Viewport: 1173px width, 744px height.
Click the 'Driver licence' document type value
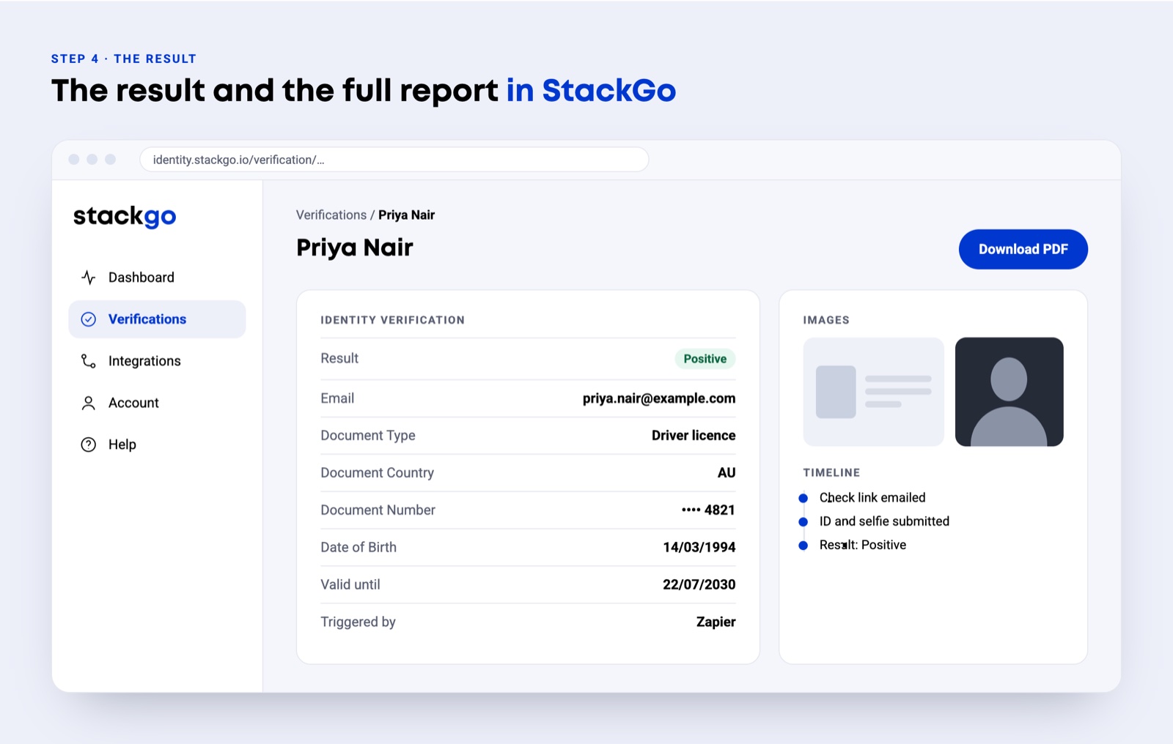pyautogui.click(x=694, y=435)
